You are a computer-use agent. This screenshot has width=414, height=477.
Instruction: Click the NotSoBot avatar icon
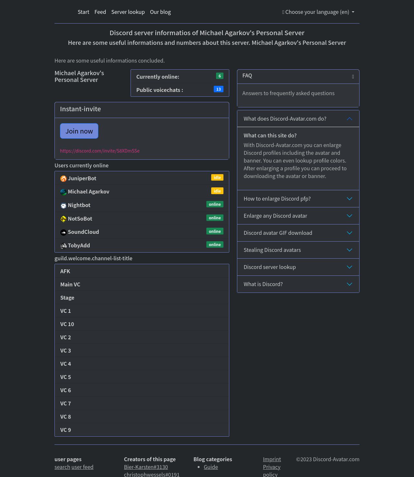pyautogui.click(x=64, y=219)
